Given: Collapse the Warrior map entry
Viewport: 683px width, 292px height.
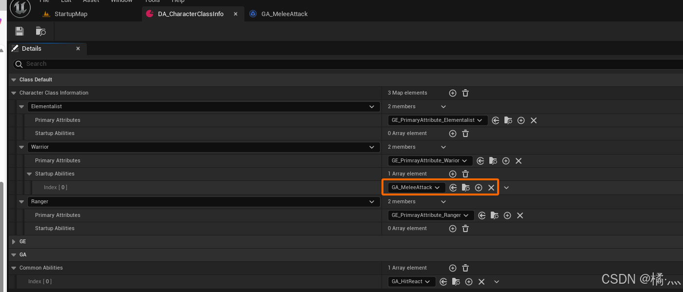Looking at the screenshot, I should 21,147.
